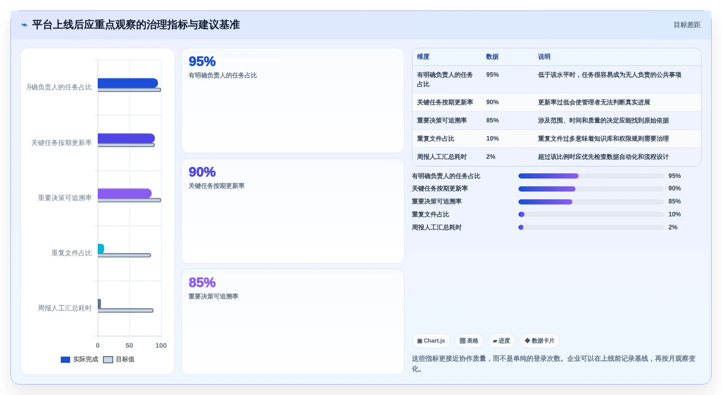Click the 关键任务按期更新率 data card caption

pos(217,186)
